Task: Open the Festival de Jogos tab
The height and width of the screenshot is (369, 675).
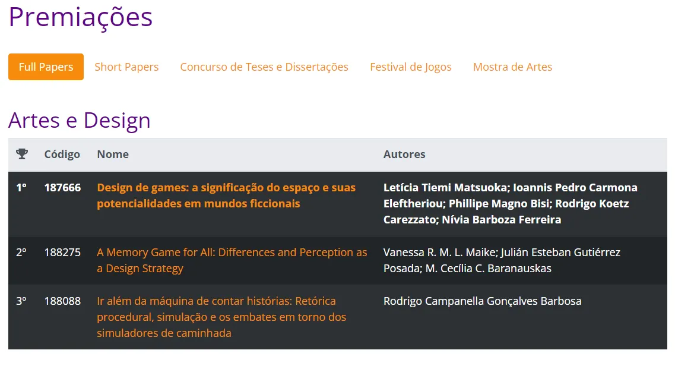Action: (411, 67)
